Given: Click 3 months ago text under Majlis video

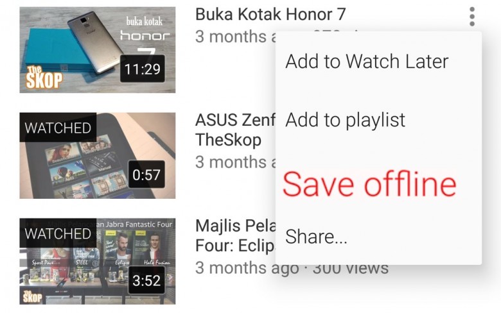Looking at the screenshot, I should (x=247, y=267).
